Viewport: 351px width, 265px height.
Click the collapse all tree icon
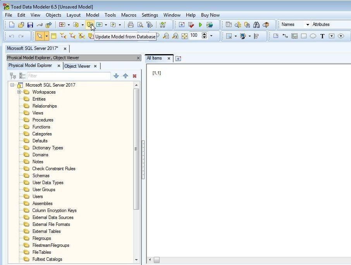[x=22, y=76]
